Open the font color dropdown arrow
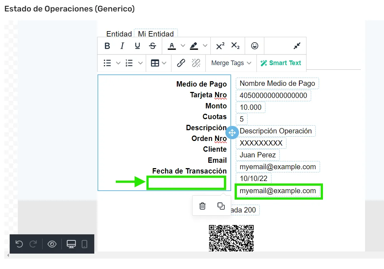This screenshot has width=384, height=269. (183, 46)
